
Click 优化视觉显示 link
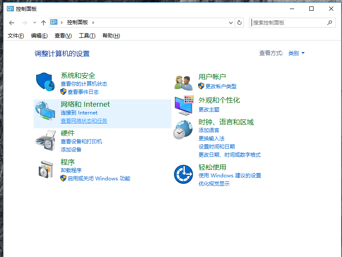tap(214, 184)
